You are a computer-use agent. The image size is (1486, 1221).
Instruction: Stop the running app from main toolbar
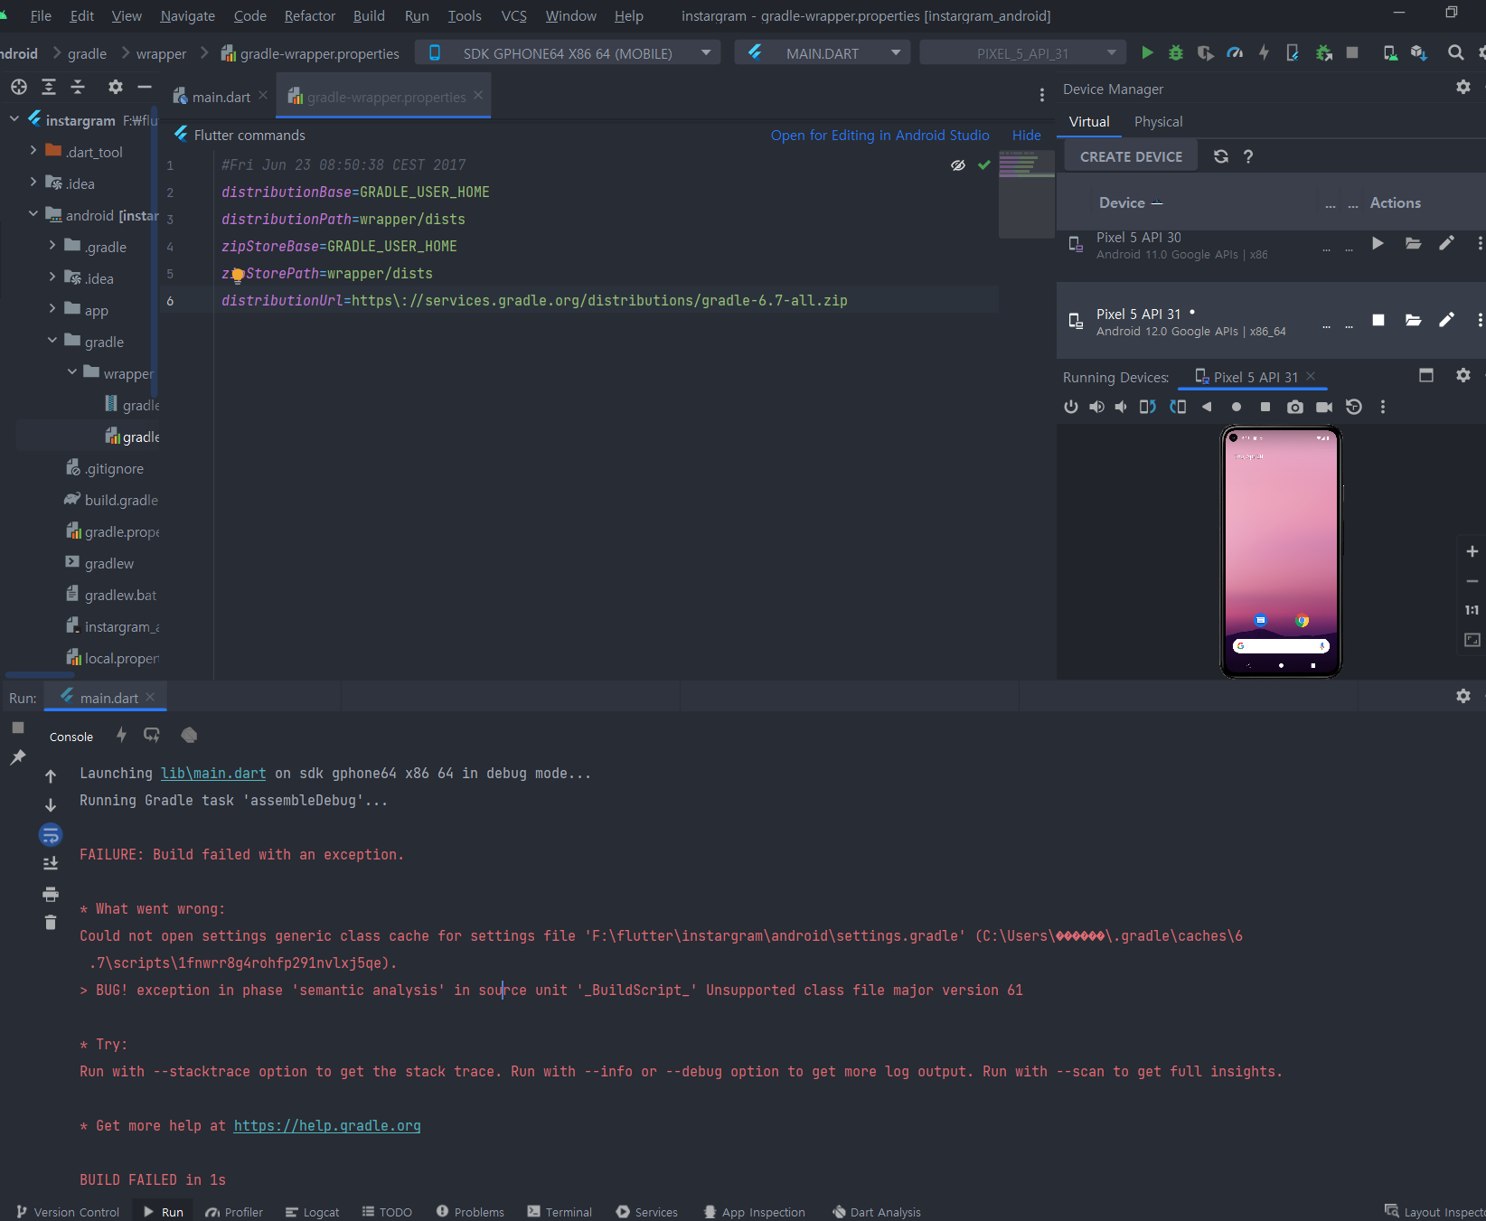tap(1352, 53)
